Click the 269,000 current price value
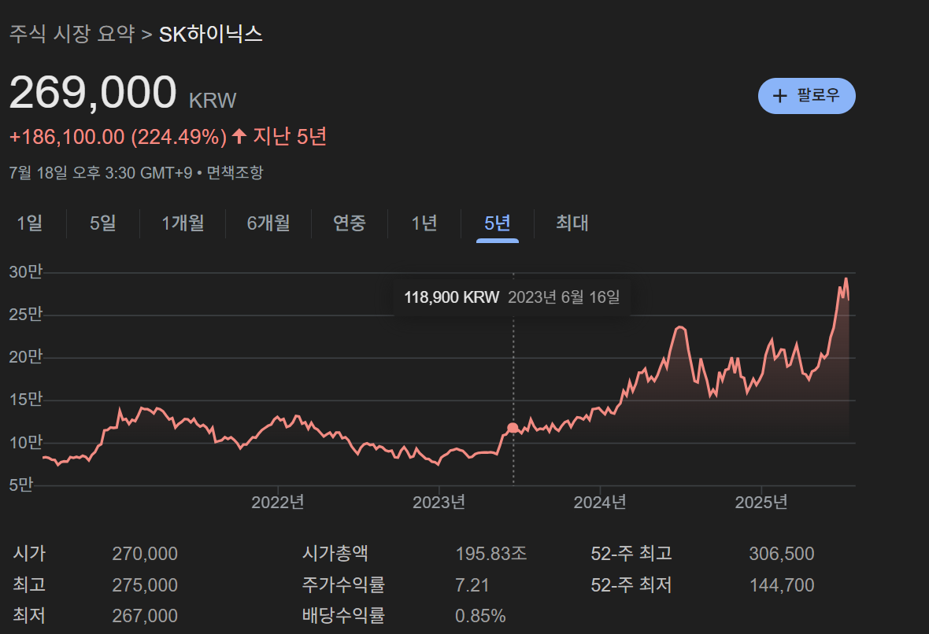This screenshot has height=634, width=929. pos(93,92)
